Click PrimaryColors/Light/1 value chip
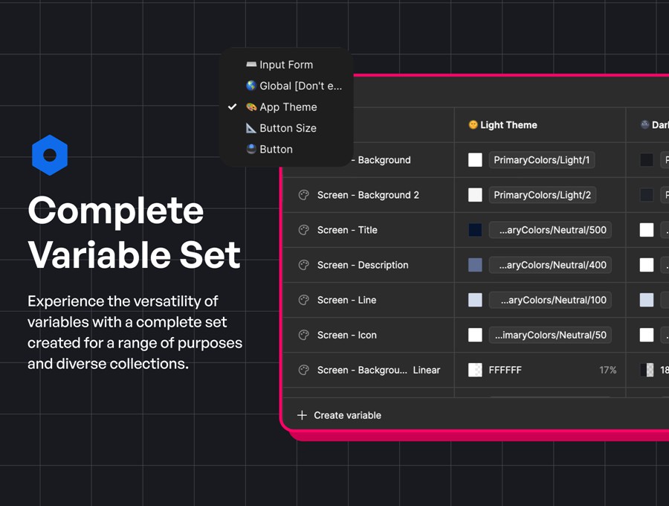 point(541,160)
